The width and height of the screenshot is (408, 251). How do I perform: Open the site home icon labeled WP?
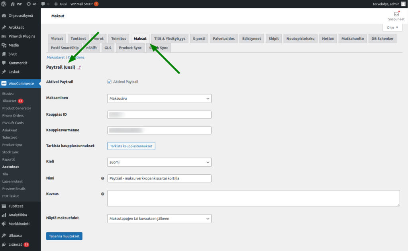click(x=13, y=4)
